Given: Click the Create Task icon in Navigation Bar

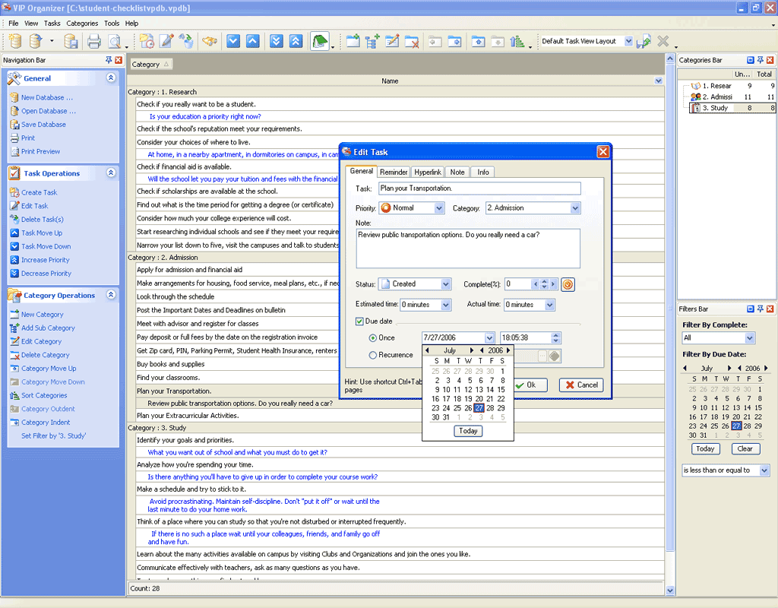Looking at the screenshot, I should tap(14, 192).
